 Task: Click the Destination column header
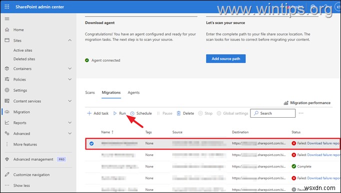tap(240, 132)
